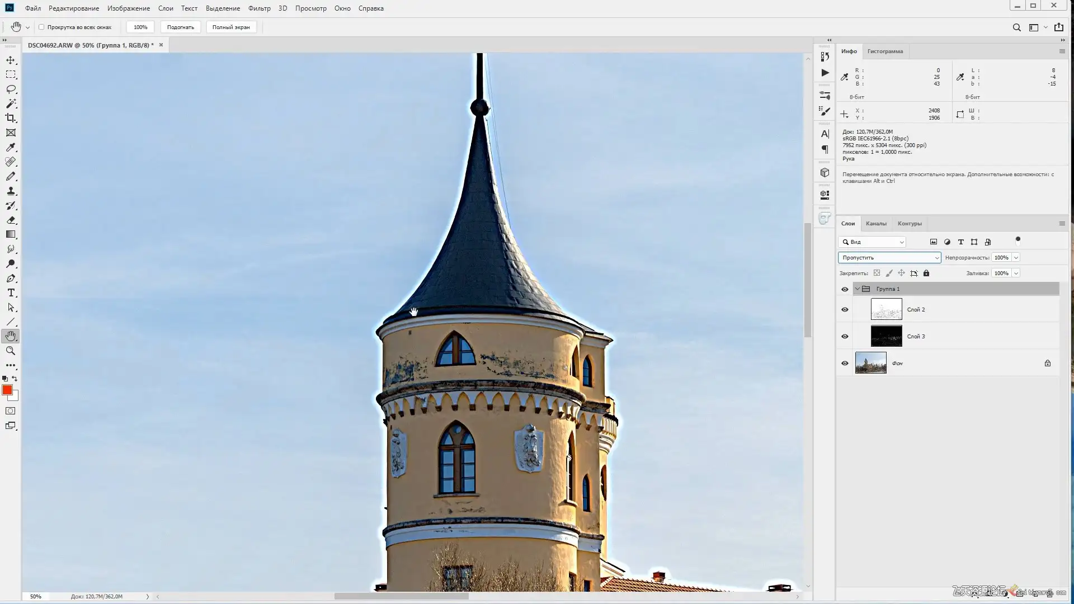The width and height of the screenshot is (1074, 604).
Task: Click the Полный экран button
Action: 231,27
